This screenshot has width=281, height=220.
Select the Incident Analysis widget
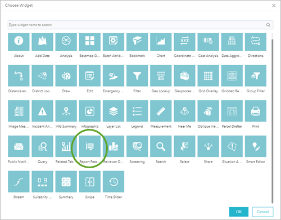click(42, 111)
